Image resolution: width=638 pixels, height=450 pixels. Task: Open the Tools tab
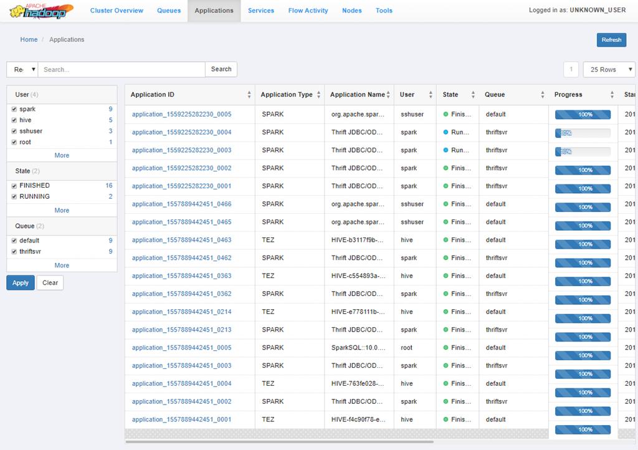tap(384, 11)
